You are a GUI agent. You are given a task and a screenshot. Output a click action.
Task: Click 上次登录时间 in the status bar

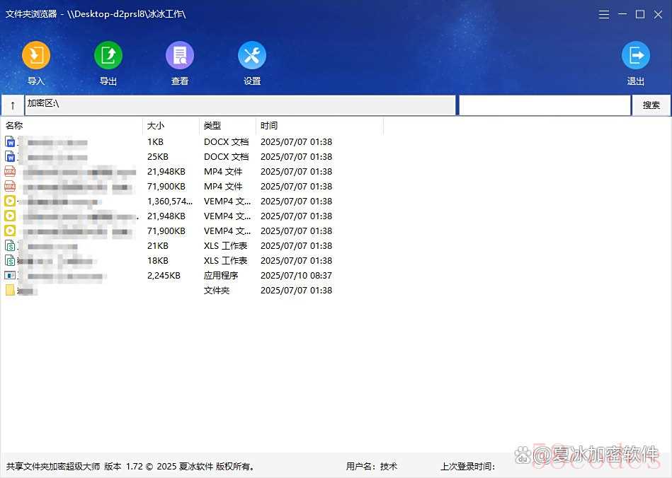pyautogui.click(x=467, y=467)
